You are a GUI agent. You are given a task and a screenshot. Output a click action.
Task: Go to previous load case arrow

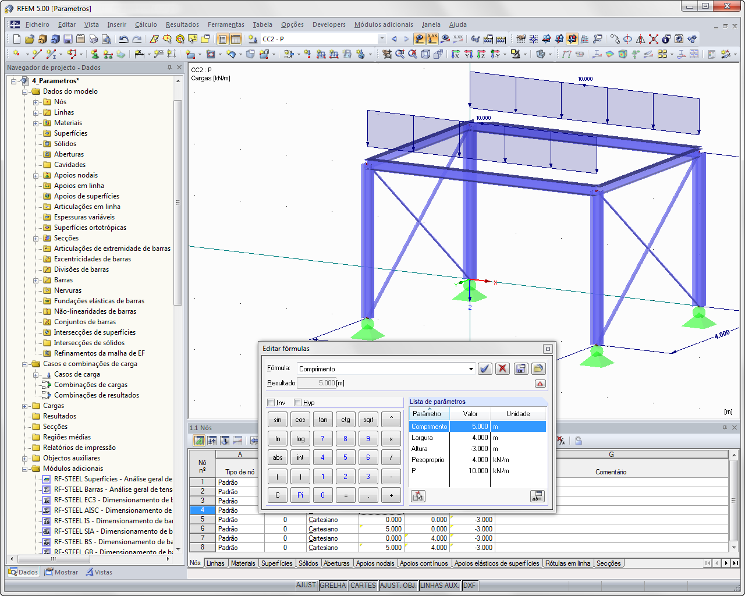click(394, 39)
